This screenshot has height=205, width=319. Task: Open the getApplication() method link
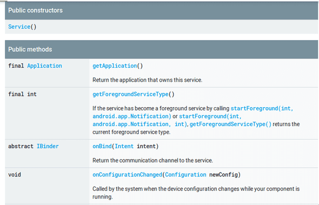pyautogui.click(x=115, y=66)
